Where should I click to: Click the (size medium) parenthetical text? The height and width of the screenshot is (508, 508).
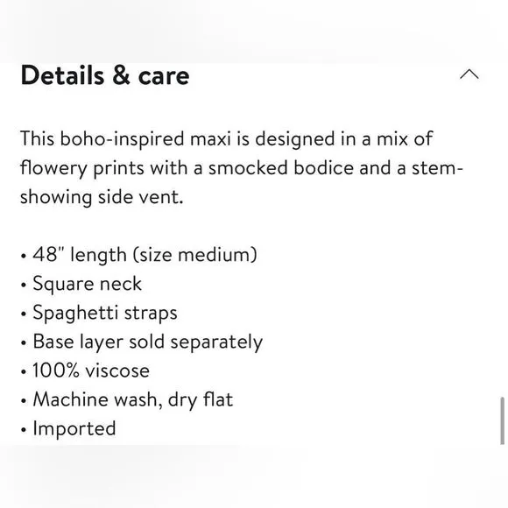pyautogui.click(x=195, y=255)
